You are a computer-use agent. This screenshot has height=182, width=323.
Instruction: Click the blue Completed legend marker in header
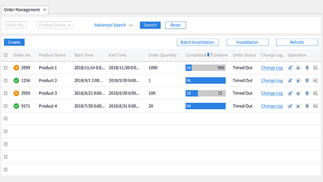[208, 55]
